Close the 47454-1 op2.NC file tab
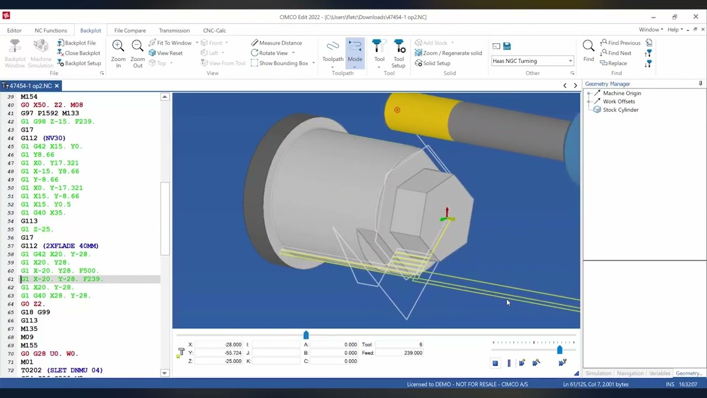The height and width of the screenshot is (398, 707). [x=56, y=86]
